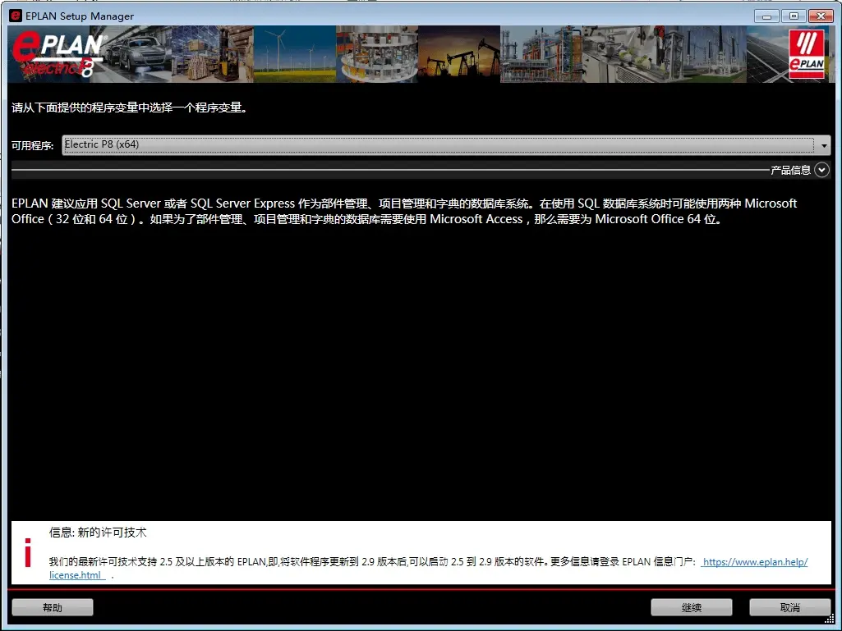Click the 取消 button

[790, 607]
